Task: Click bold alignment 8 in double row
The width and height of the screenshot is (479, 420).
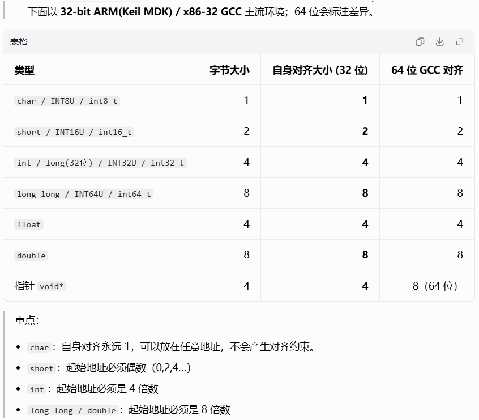Action: (x=365, y=255)
